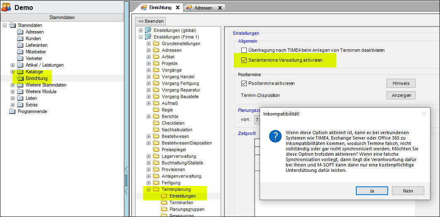Click the Terminplanung folder icon
This screenshot has height=217, width=440.
[156, 189]
